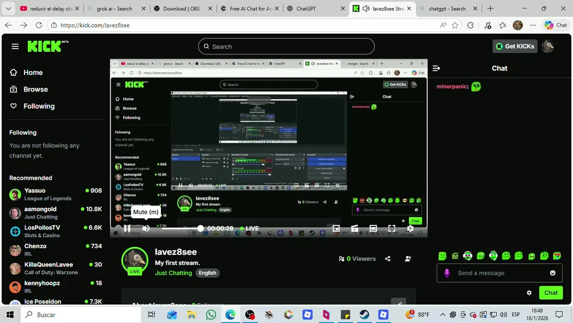Image resolution: width=573 pixels, height=323 pixels.
Task: Click the KICK logo
Action: coord(48,46)
